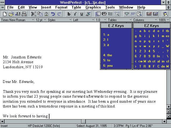Expand the Styles dropdown
Viewport: 171px width, 128px height.
coord(59,20)
